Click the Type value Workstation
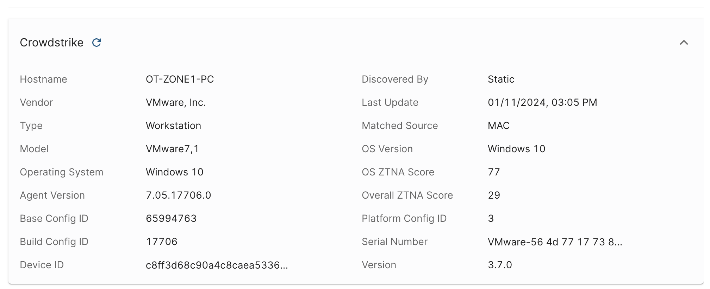 click(x=173, y=126)
